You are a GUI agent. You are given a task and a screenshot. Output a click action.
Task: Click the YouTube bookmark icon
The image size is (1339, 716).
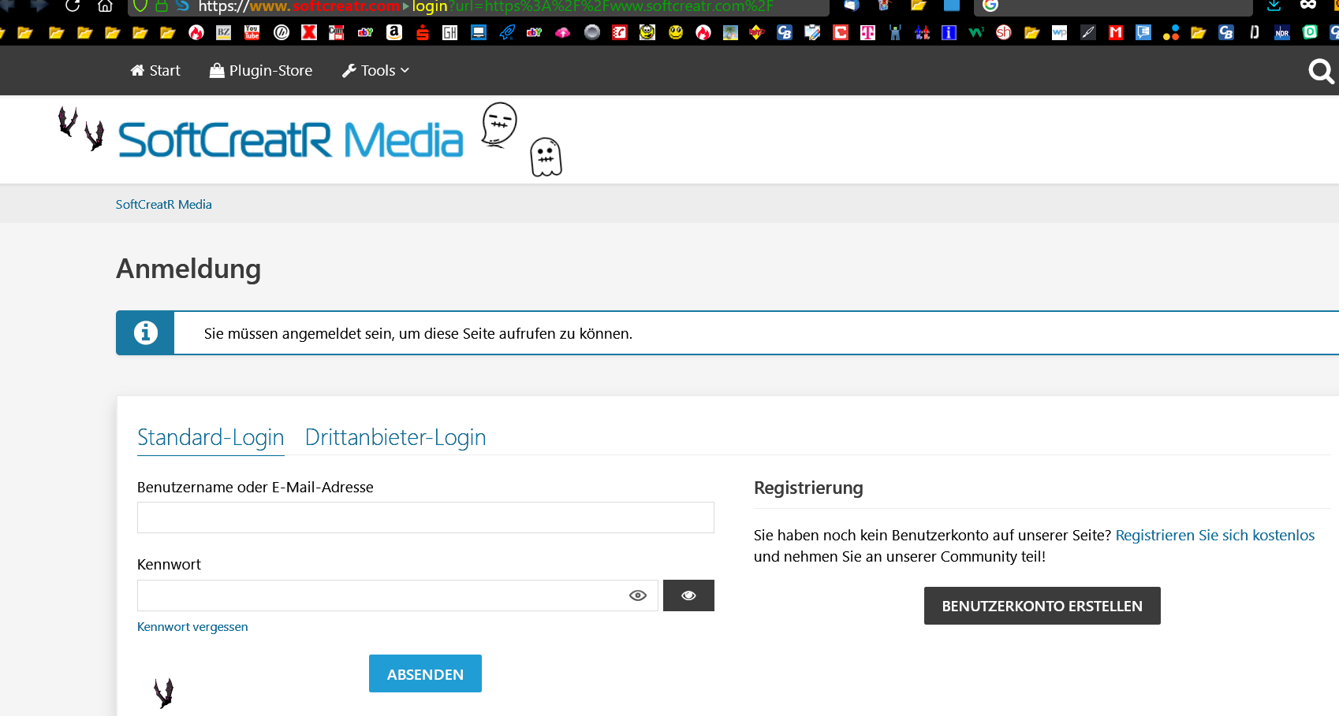252,32
